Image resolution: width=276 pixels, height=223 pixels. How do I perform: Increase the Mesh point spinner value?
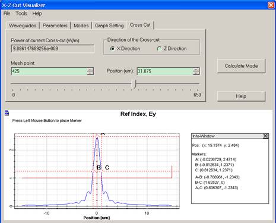[x=90, y=70]
